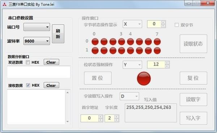Click row 0 LED indicator bit 7
This screenshot has width=217, height=133.
[157, 42]
